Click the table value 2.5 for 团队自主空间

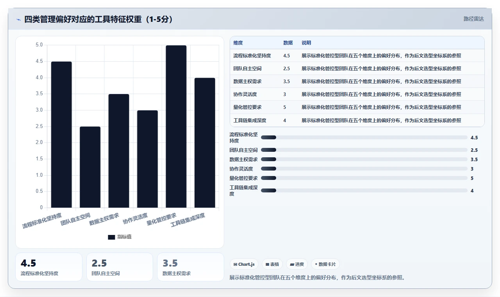click(x=287, y=69)
